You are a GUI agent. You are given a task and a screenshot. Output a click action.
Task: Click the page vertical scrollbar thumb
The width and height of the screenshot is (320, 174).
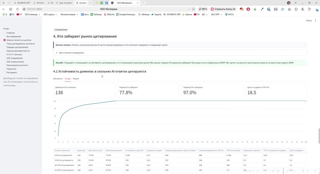pyautogui.click(x=319, y=136)
